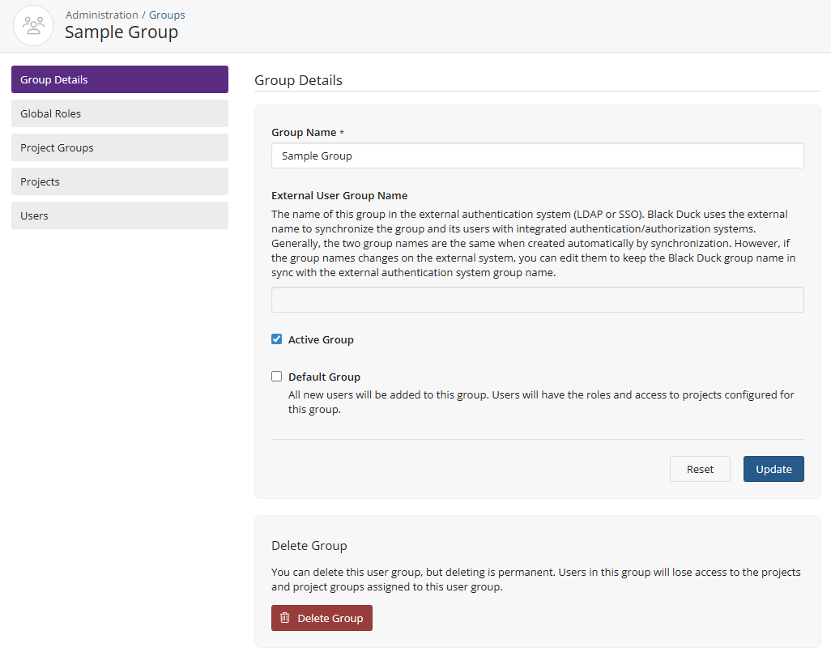Screen dimensions: 831x652
Task: Click the group avatar icon in the header
Action: click(33, 25)
